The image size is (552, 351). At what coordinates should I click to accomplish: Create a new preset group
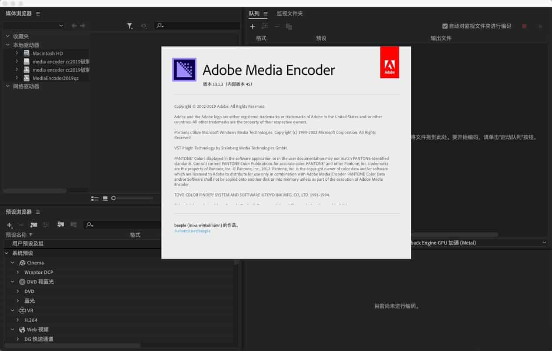tap(33, 225)
